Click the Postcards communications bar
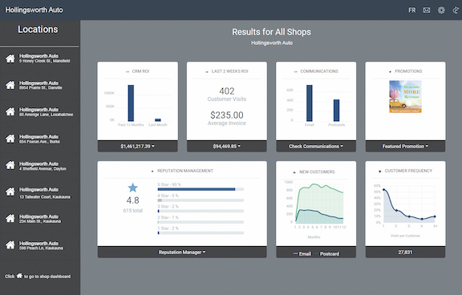 click(337, 111)
